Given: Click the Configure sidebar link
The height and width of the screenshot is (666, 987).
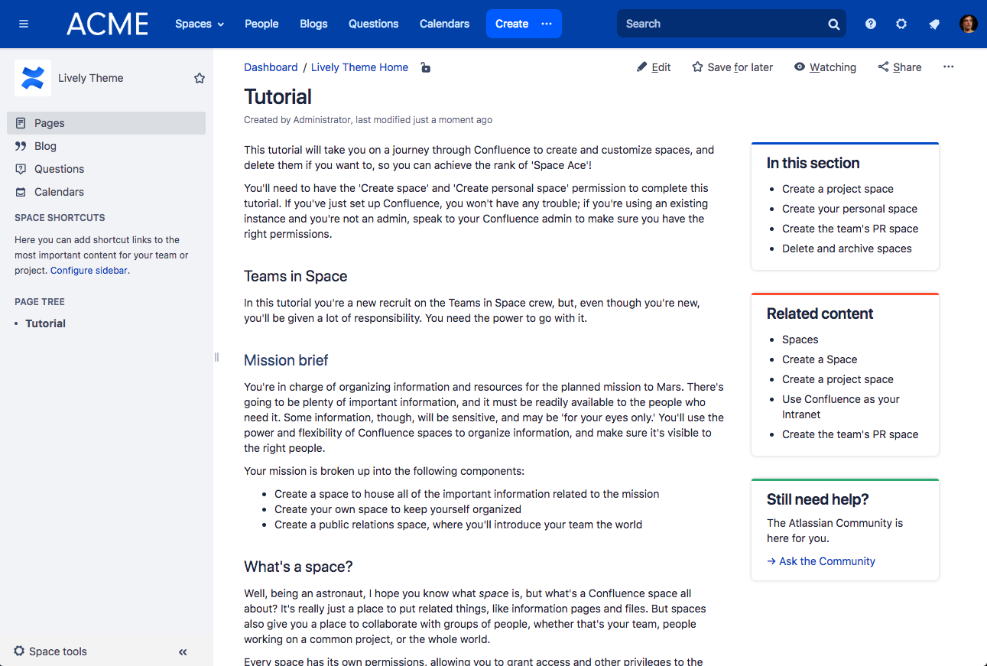Looking at the screenshot, I should (x=89, y=270).
